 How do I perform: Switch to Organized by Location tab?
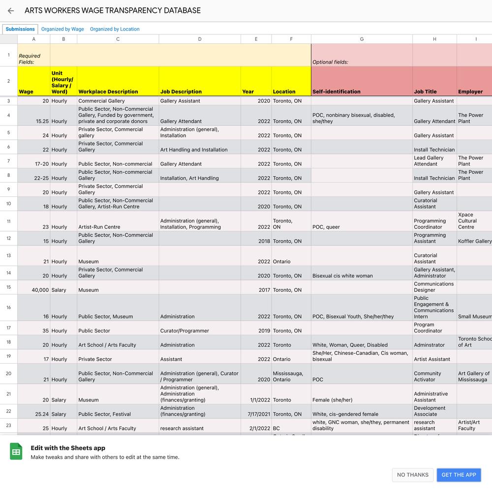tap(115, 29)
